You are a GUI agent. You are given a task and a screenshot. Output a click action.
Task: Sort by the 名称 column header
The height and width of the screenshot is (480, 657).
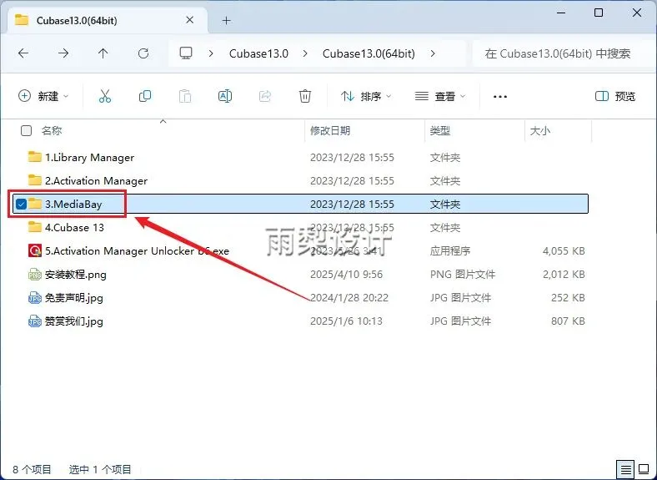tap(52, 131)
